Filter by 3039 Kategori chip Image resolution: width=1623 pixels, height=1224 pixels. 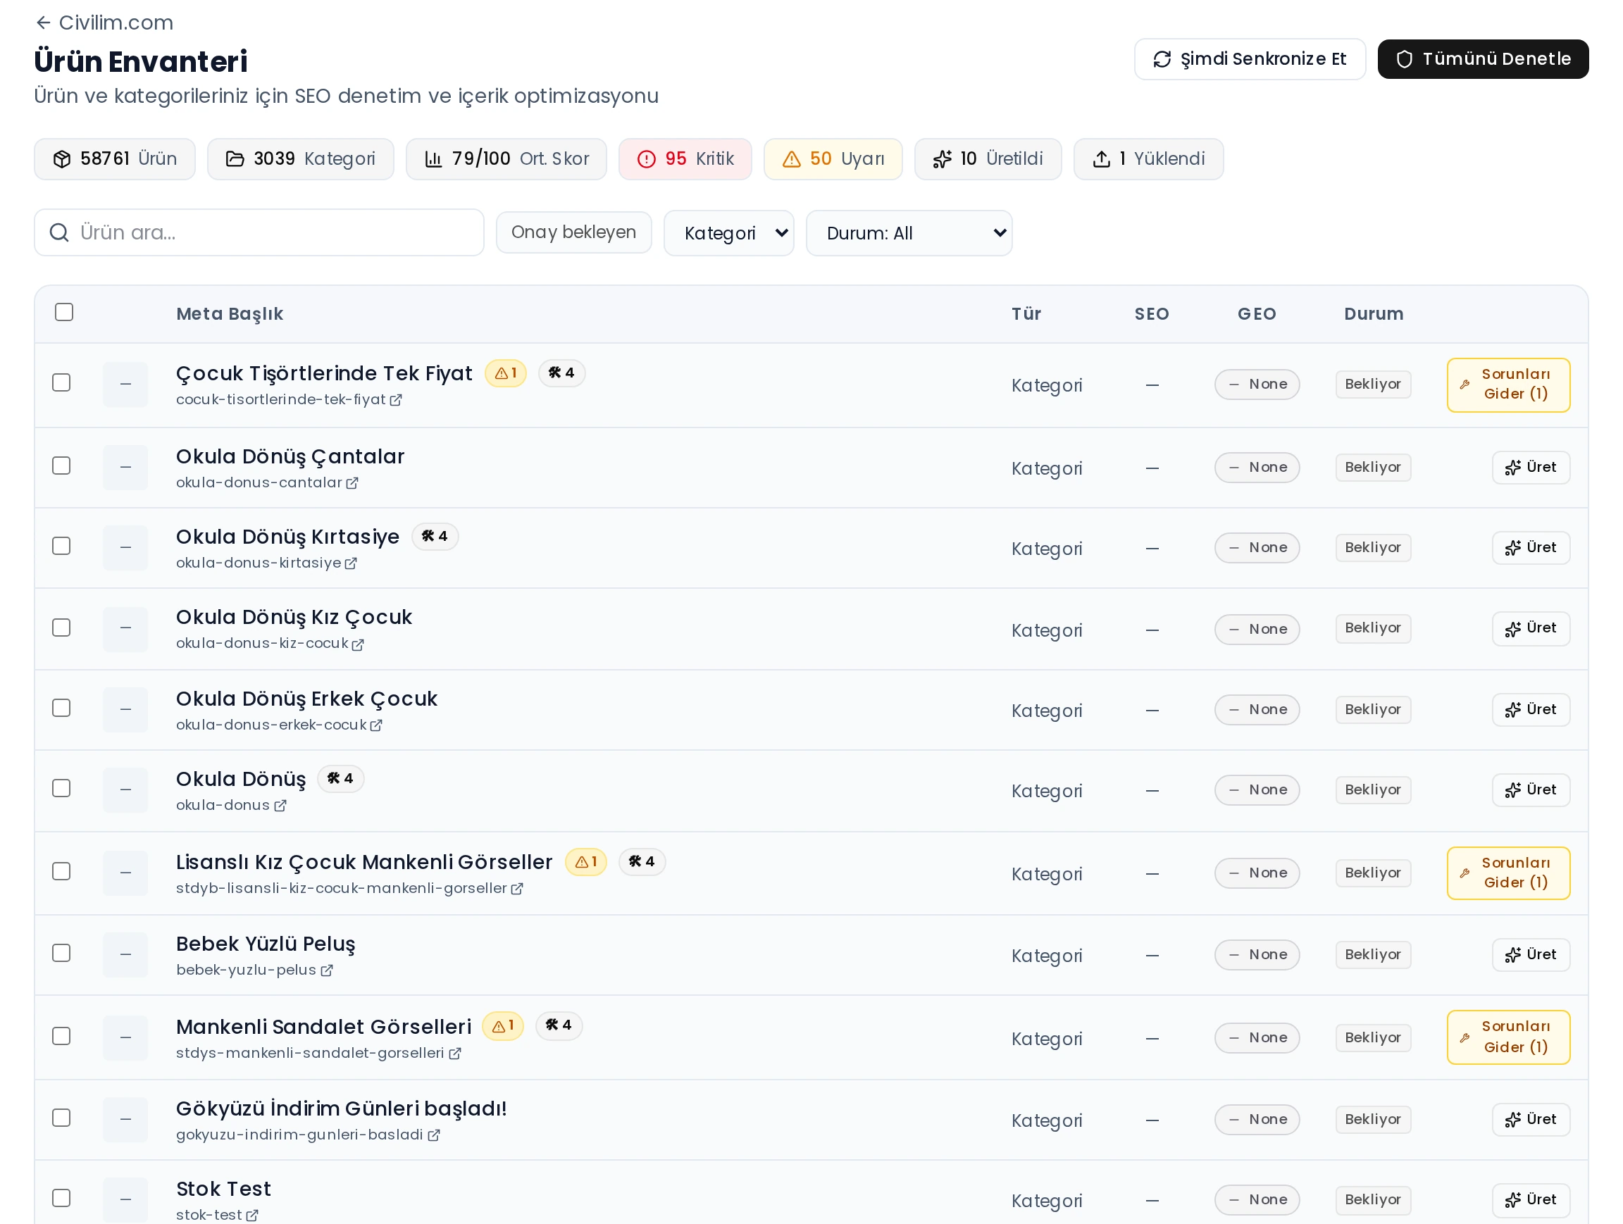(300, 158)
